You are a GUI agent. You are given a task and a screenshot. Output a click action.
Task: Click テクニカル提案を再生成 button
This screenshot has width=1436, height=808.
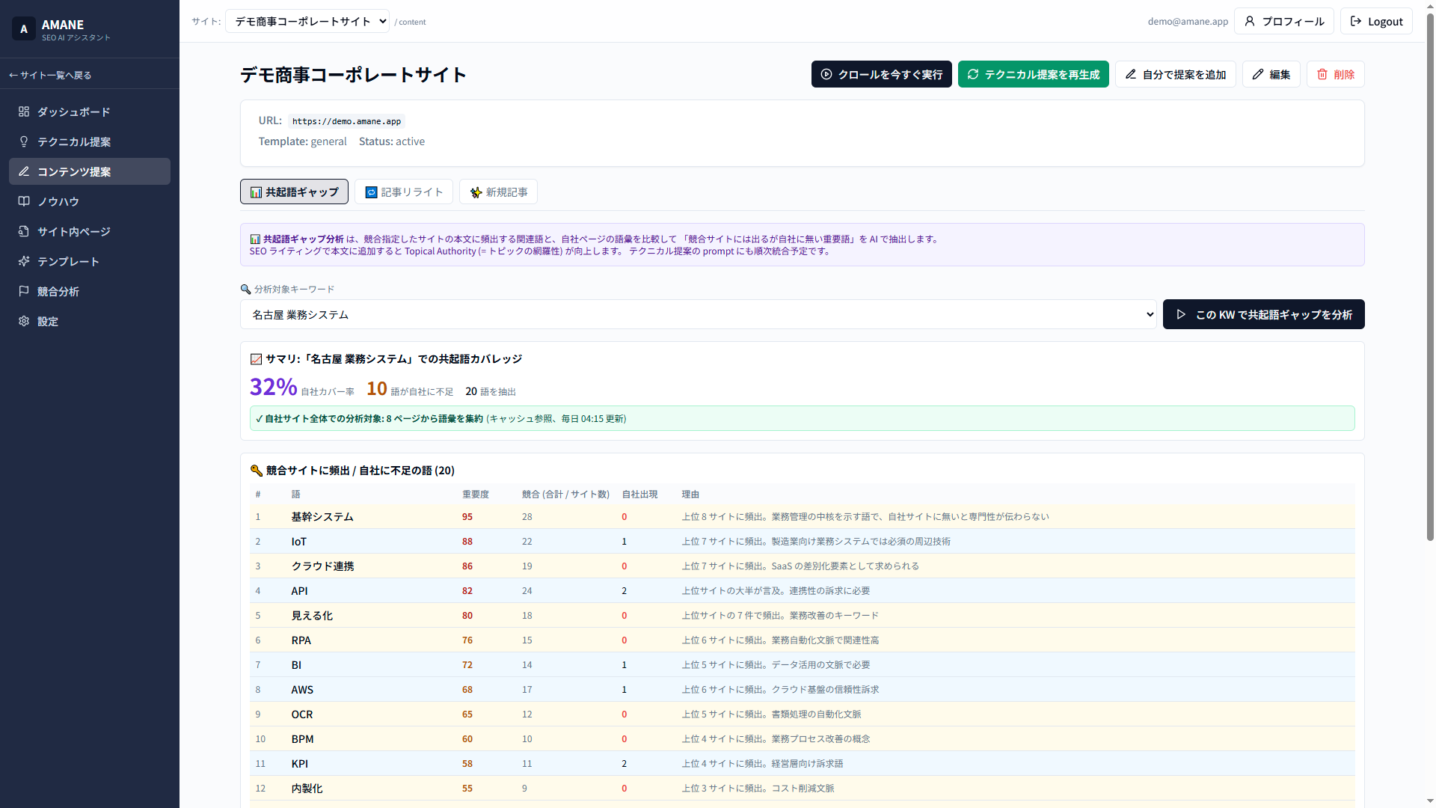pyautogui.click(x=1033, y=74)
